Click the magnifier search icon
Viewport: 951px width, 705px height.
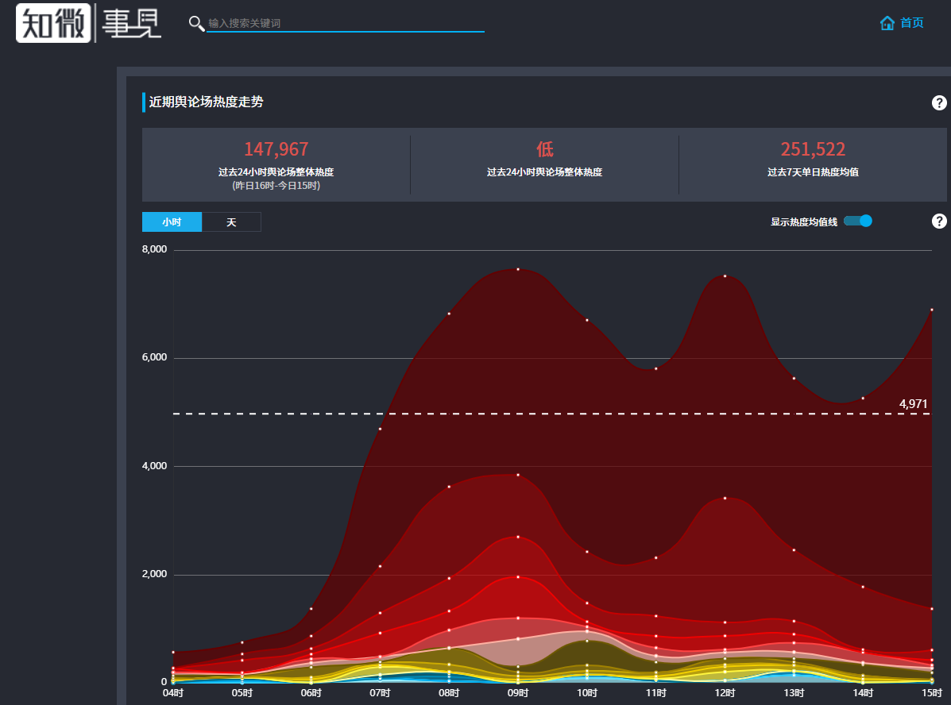click(196, 24)
